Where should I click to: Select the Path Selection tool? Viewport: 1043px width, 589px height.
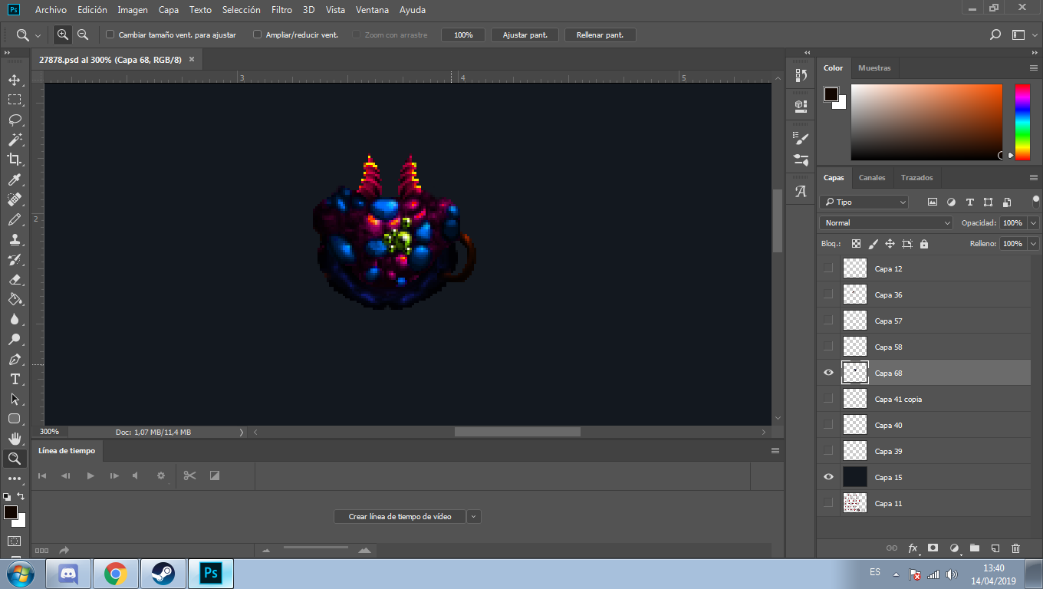coord(15,399)
